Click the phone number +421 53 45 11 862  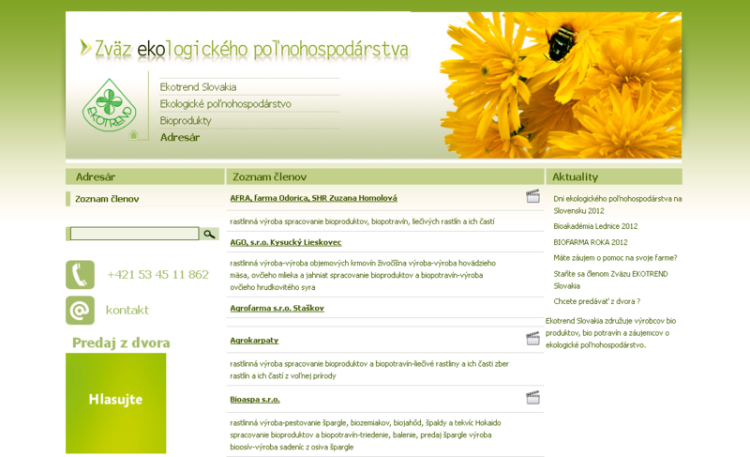[157, 275]
